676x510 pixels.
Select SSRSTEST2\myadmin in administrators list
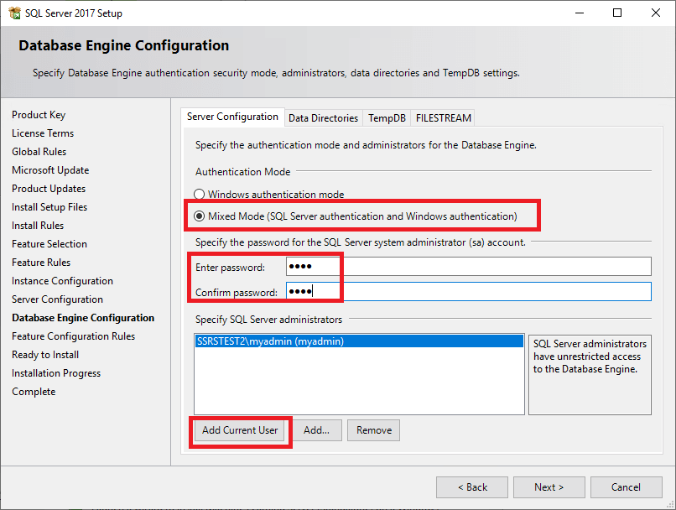pos(359,341)
